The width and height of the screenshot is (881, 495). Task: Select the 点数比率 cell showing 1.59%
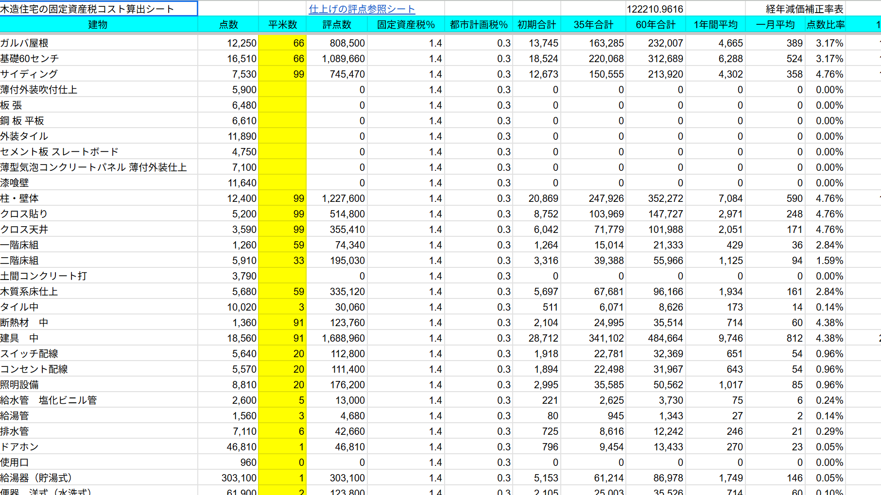825,261
